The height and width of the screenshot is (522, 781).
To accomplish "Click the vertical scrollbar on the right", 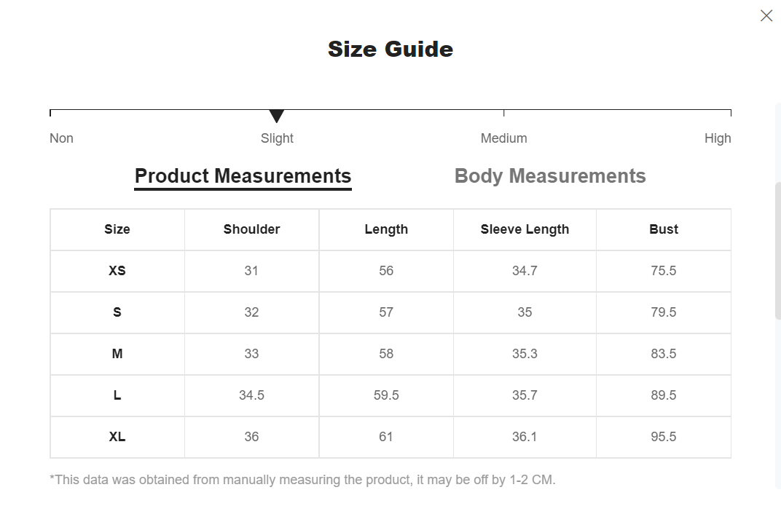I will [777, 251].
